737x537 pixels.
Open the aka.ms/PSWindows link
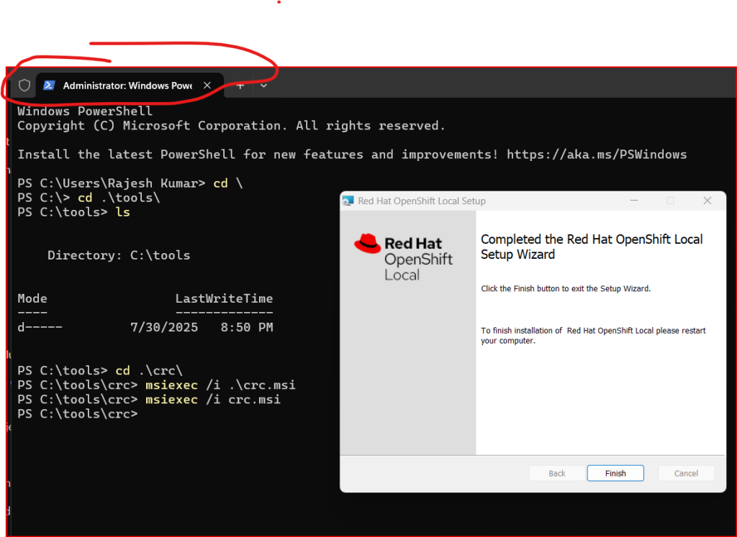click(x=597, y=155)
